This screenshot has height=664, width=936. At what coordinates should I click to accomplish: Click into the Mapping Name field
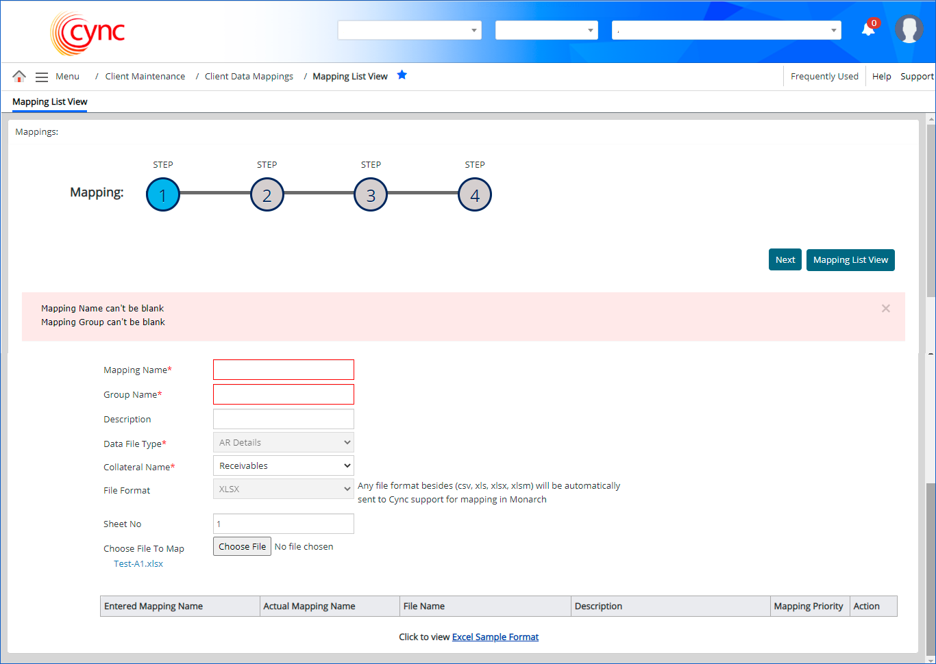click(284, 370)
